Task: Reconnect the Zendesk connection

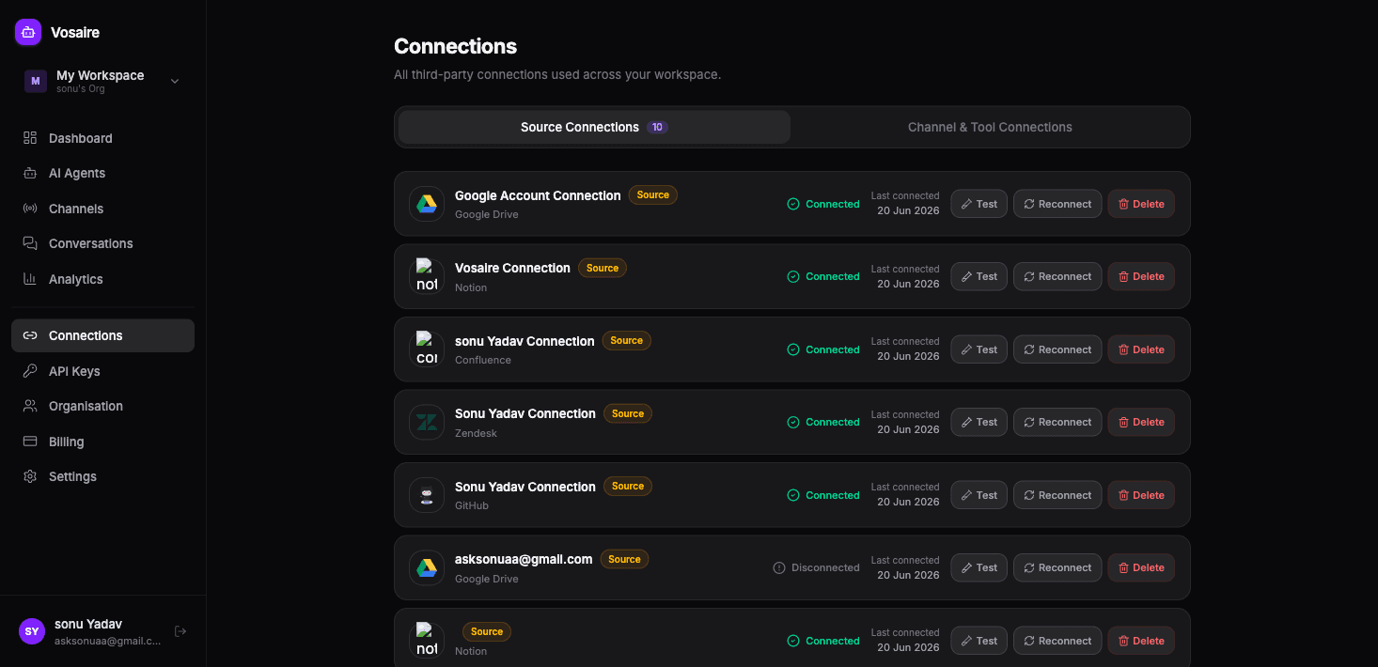Action: point(1057,422)
